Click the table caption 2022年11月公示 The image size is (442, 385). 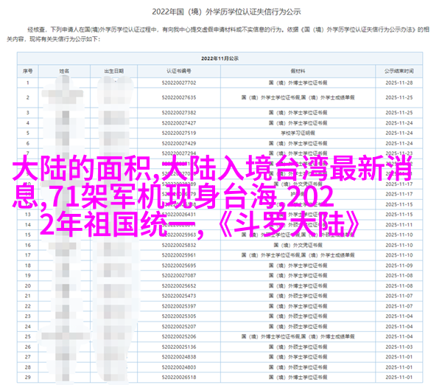220,58
